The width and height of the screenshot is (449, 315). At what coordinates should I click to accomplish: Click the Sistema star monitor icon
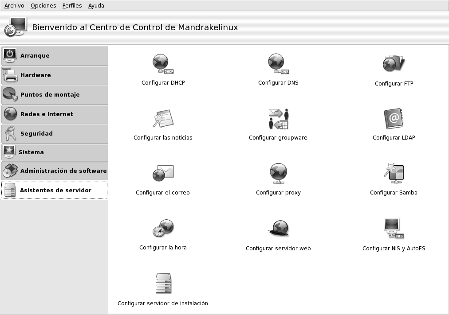pos(9,152)
